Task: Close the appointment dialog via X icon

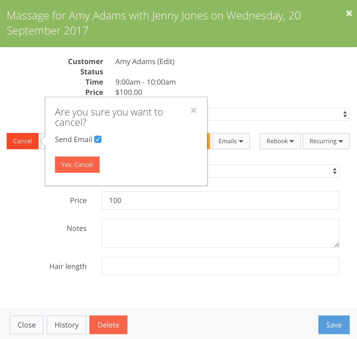Action: point(349,13)
